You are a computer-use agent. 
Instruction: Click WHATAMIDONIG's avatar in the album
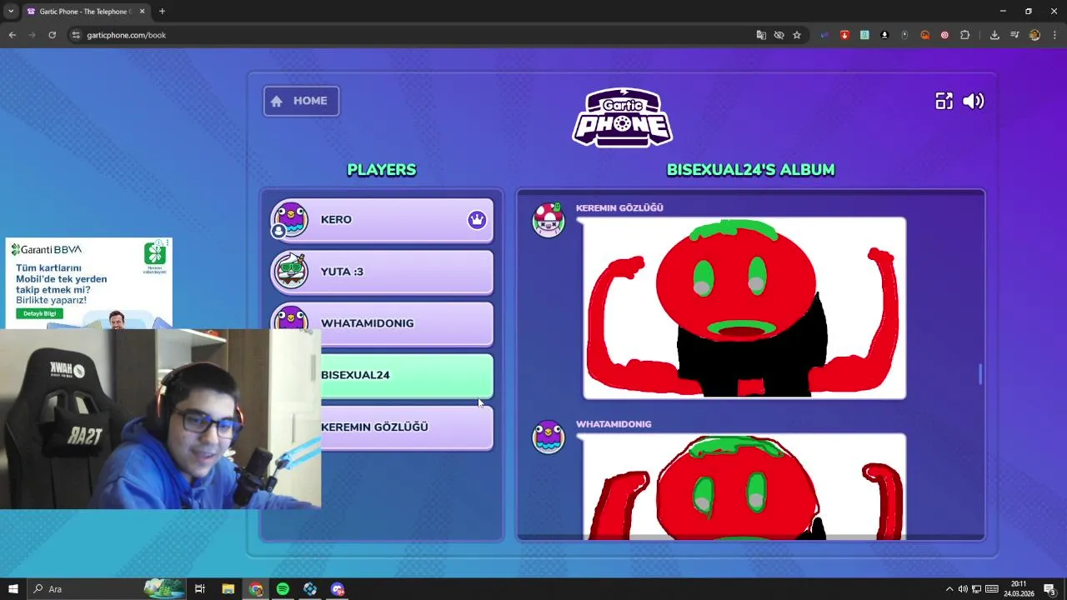[549, 437]
